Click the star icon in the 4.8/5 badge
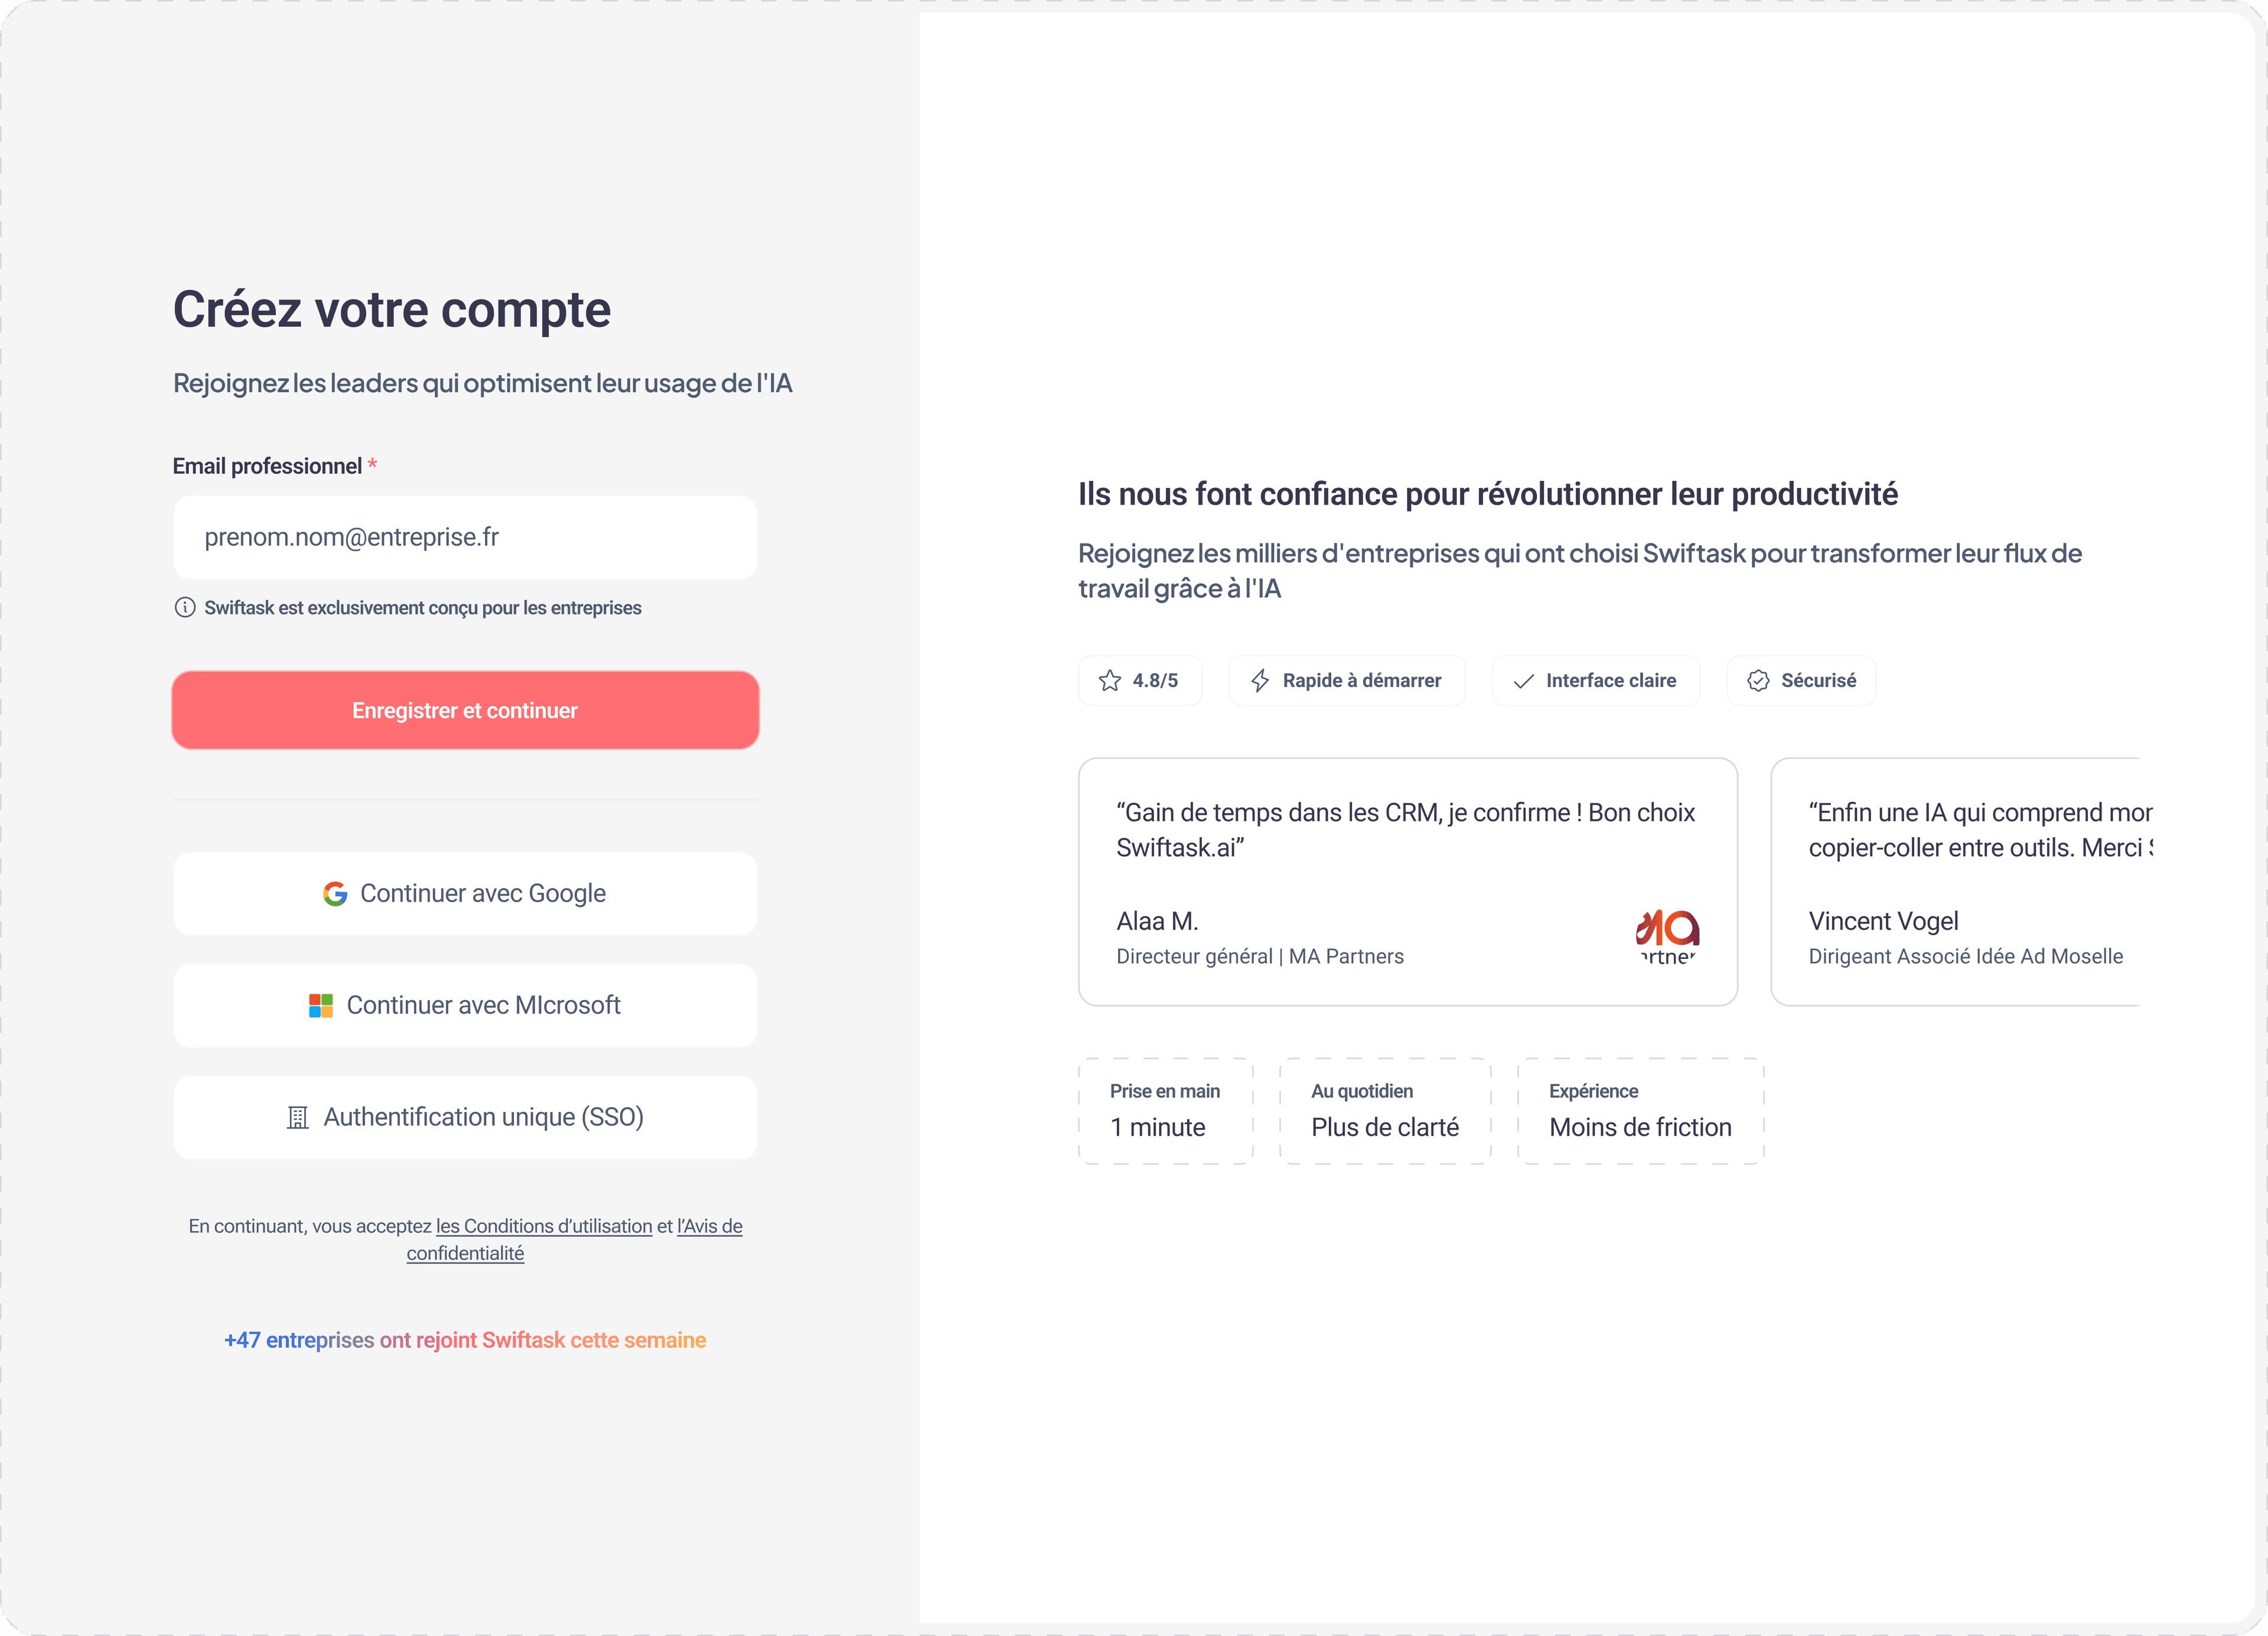The image size is (2268, 1636). pos(1110,679)
